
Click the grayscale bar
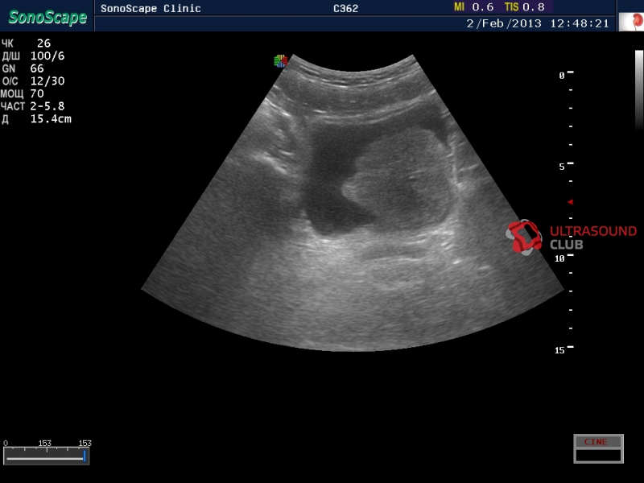[639, 90]
